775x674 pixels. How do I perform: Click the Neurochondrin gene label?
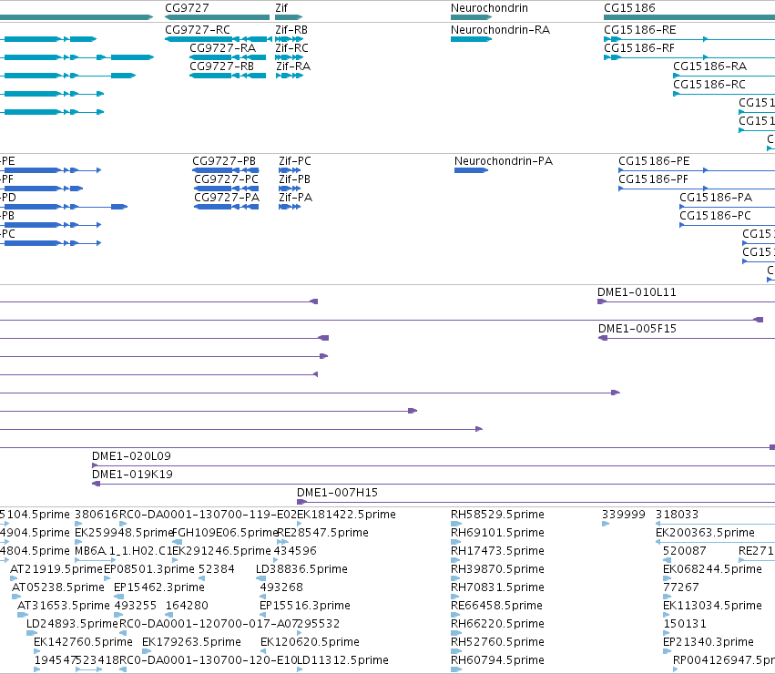[489, 8]
